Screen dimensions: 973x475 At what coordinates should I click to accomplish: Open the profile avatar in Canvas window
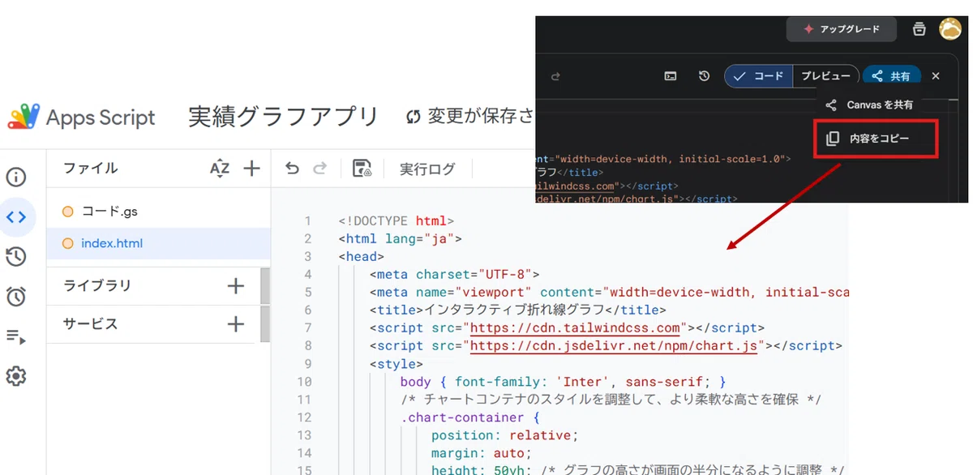point(950,29)
